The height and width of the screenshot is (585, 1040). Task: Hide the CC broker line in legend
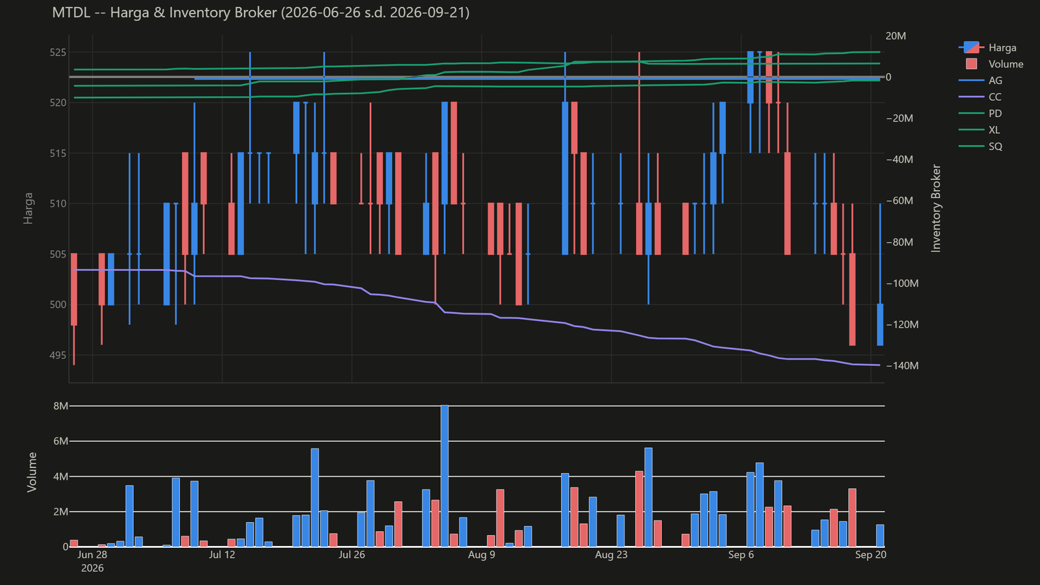[x=981, y=97]
